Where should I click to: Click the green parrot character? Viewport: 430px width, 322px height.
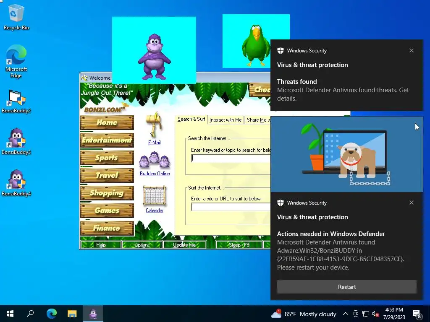coord(256,45)
